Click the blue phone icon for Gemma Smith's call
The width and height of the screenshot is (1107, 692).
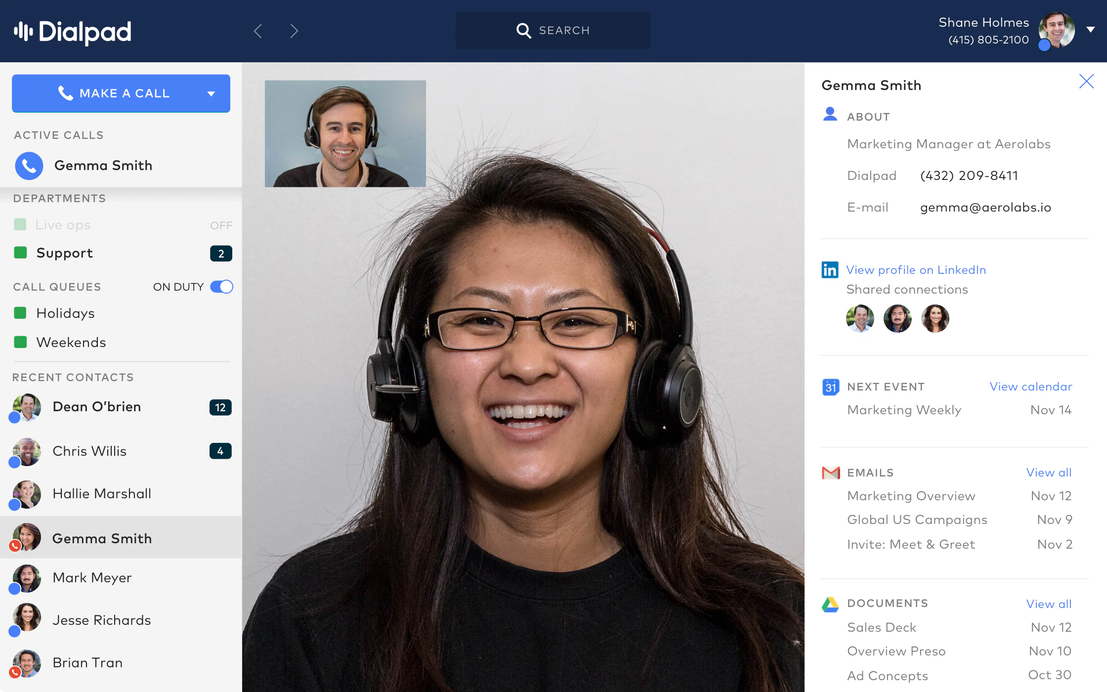coord(29,166)
